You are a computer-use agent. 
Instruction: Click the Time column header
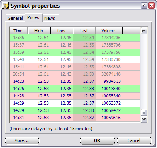[19, 31]
